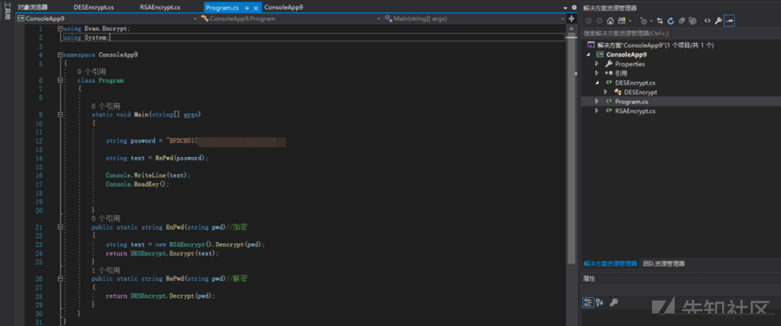Click 'Console.ReadKey();' code line

(137, 184)
